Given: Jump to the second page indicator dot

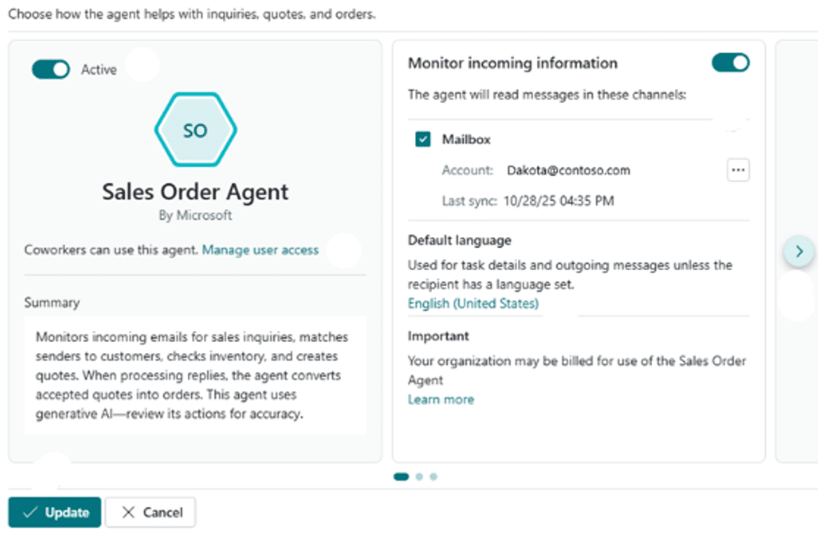Looking at the screenshot, I should (x=420, y=477).
